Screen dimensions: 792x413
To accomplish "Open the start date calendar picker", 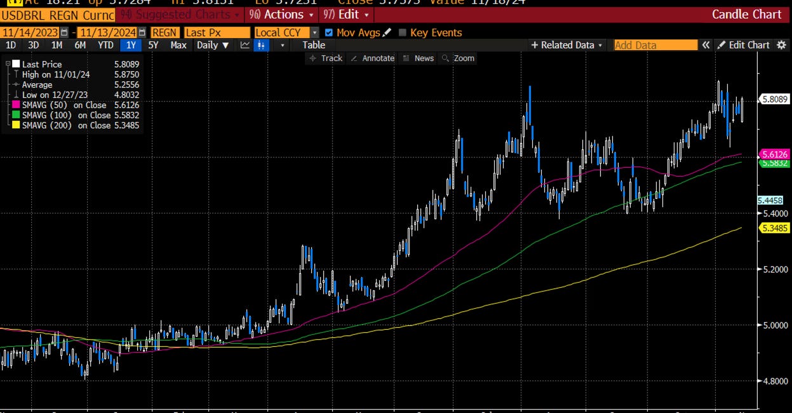I will tap(64, 32).
